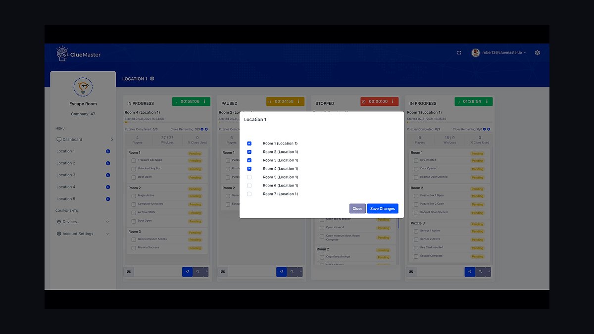
Task: Click Room 2 card message input field
Action: tap(252, 272)
